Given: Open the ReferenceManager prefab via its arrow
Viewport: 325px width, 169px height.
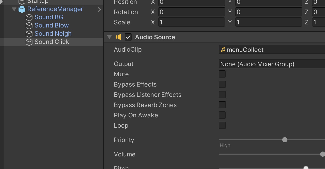Looking at the screenshot, I should pyautogui.click(x=99, y=9).
